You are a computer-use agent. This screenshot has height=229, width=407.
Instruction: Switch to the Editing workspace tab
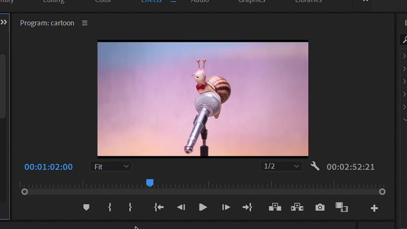click(54, 1)
